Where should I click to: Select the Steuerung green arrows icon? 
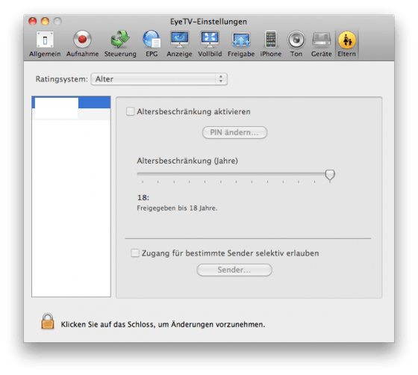[120, 44]
